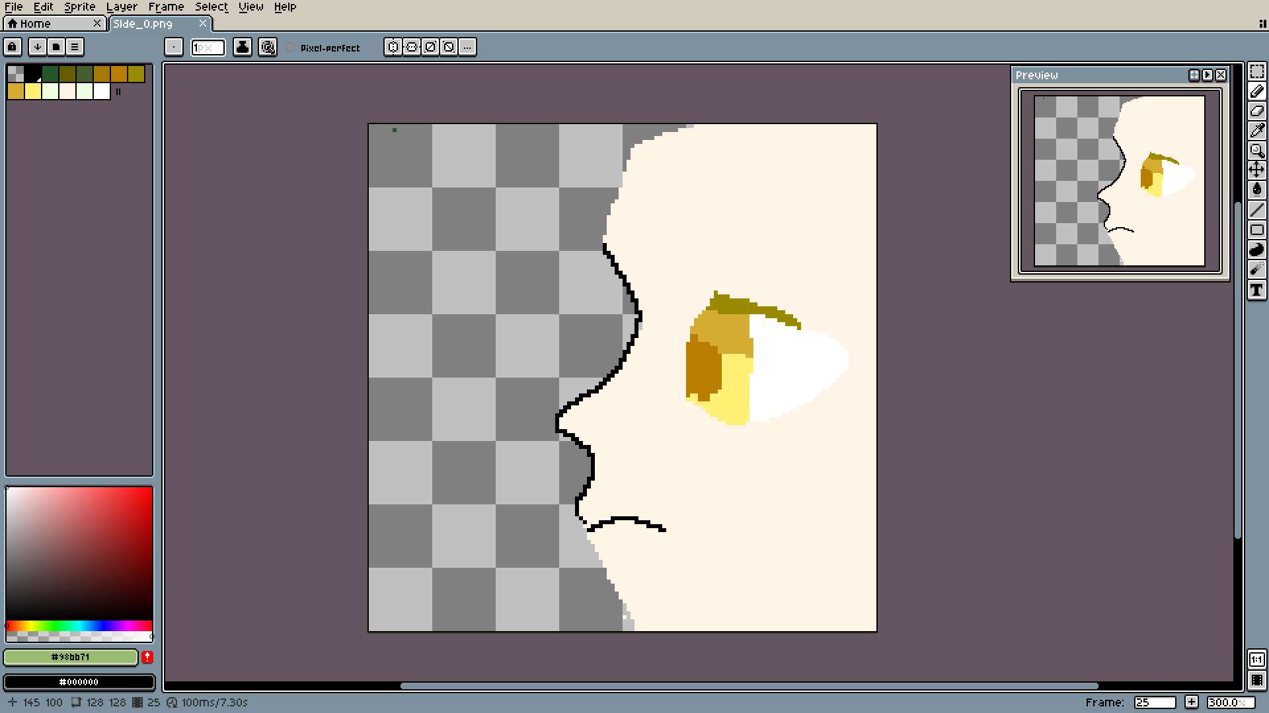The height and width of the screenshot is (713, 1269).
Task: Expand extra symmetry options ellipsis button
Action: click(467, 47)
